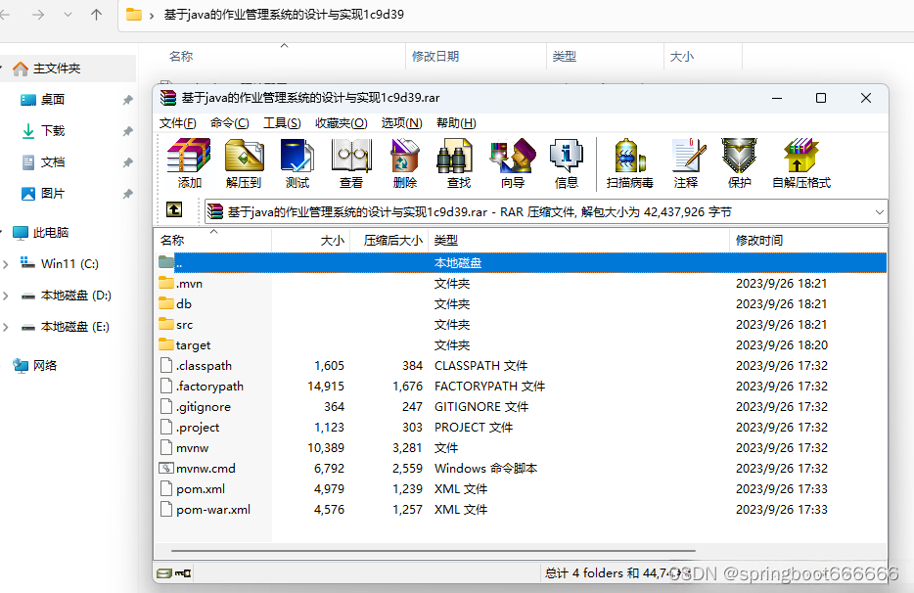This screenshot has height=593, width=914.
Task: Open the File (文件) menu
Action: pyautogui.click(x=178, y=123)
